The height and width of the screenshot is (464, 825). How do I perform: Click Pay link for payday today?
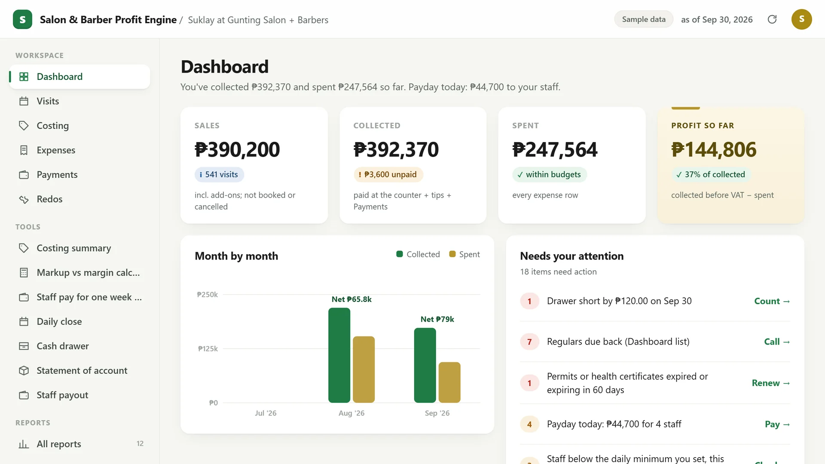coord(777,424)
